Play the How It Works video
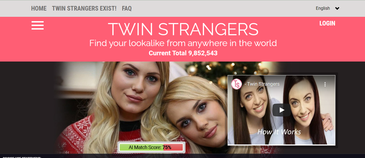Image resolution: width=365 pixels, height=158 pixels. (281, 110)
